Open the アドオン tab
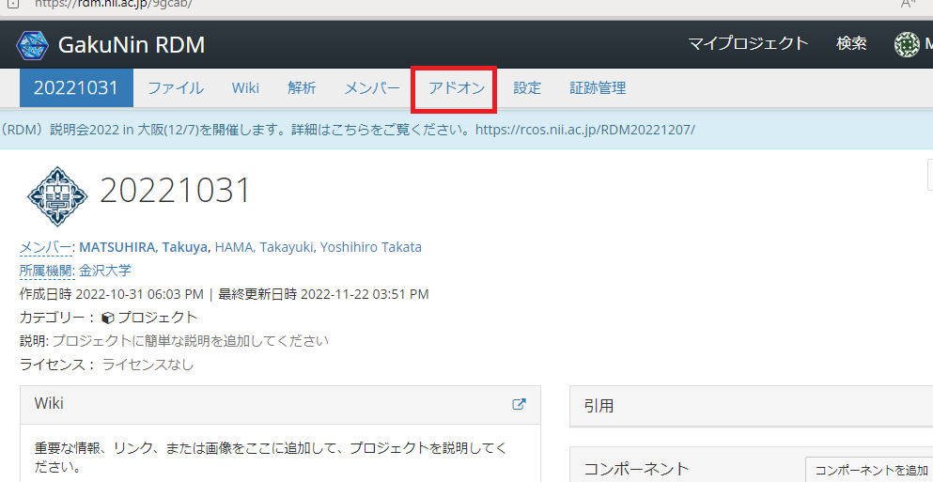Viewport: 933px width, 482px height. [x=457, y=88]
